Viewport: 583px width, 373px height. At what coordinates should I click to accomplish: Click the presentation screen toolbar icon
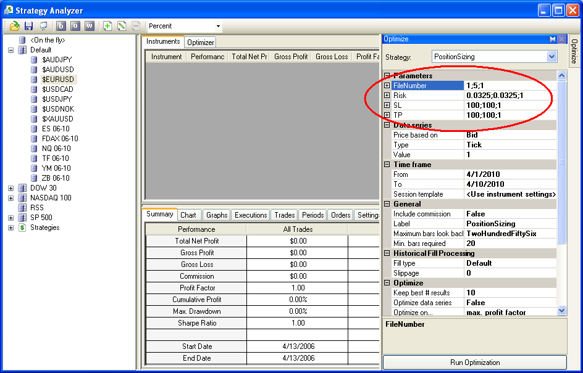coord(43,26)
